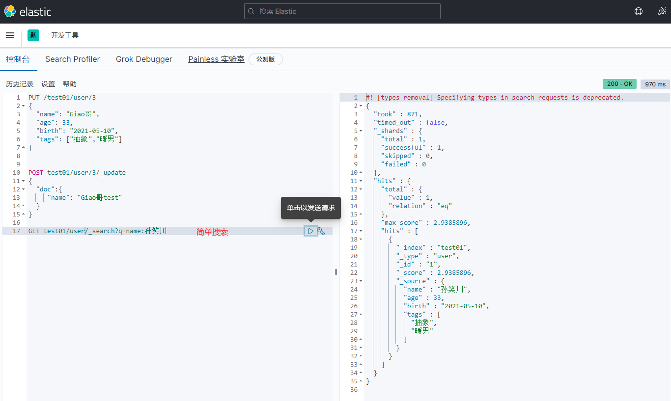Switch to the 控制台 tab
The width and height of the screenshot is (671, 401).
tap(18, 59)
